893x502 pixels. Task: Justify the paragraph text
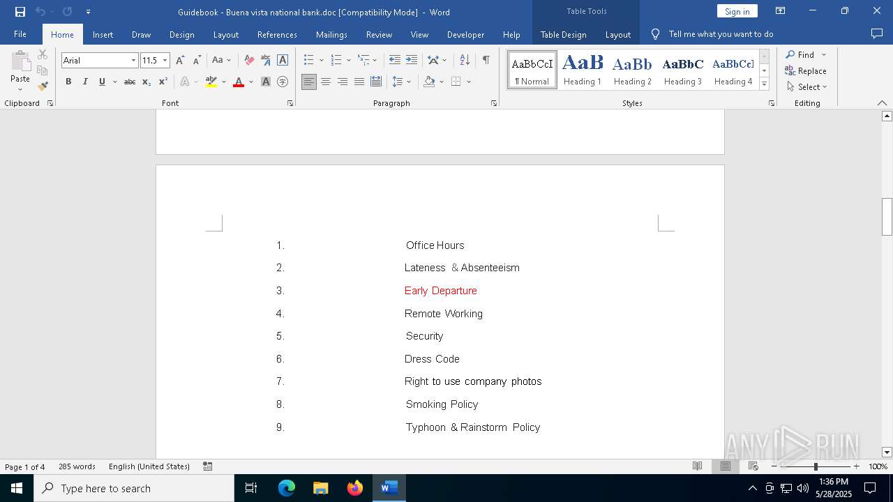click(x=359, y=82)
